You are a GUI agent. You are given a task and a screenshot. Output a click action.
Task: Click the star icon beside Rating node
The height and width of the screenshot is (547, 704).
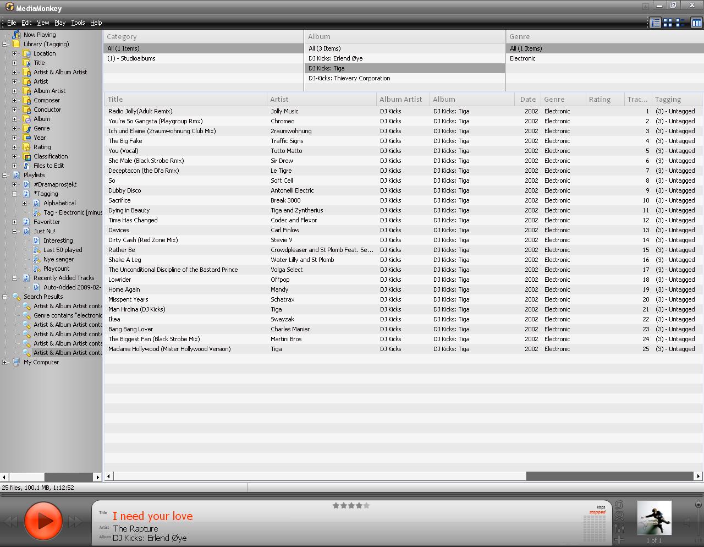click(26, 147)
